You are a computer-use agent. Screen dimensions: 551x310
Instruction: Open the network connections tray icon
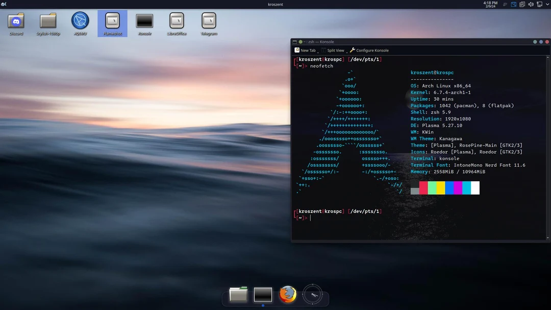point(539,4)
